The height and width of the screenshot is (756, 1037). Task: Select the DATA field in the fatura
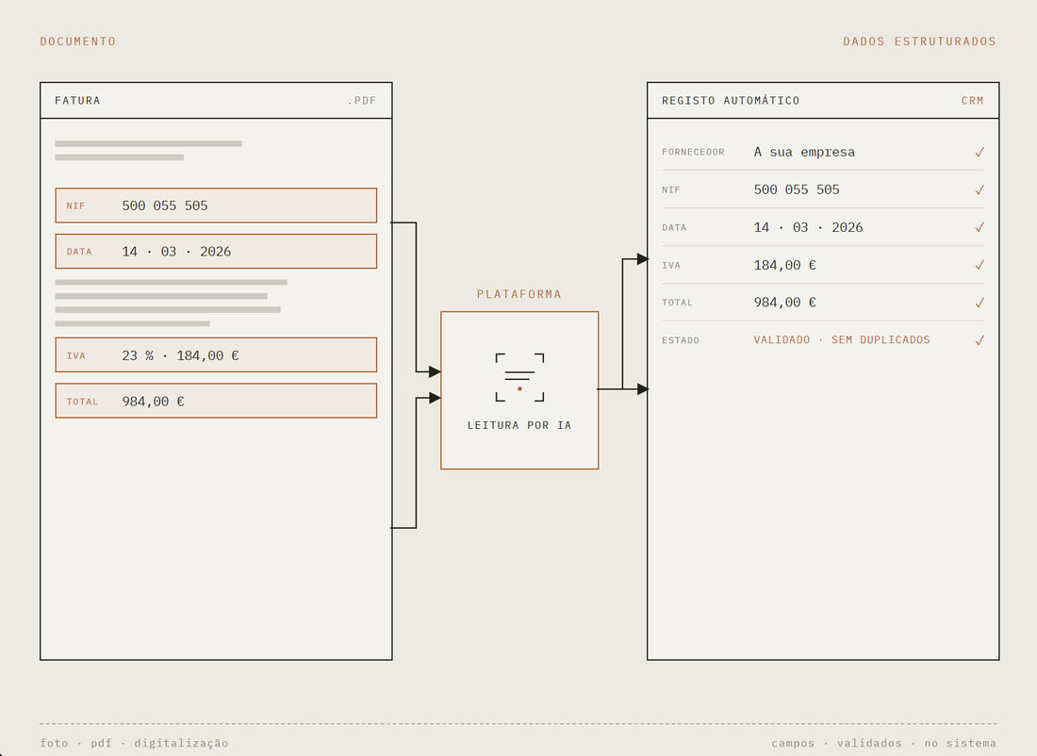point(216,252)
